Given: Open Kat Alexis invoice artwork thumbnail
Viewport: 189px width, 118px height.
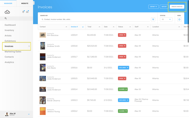Looking at the screenshot, I should (x=43, y=68).
